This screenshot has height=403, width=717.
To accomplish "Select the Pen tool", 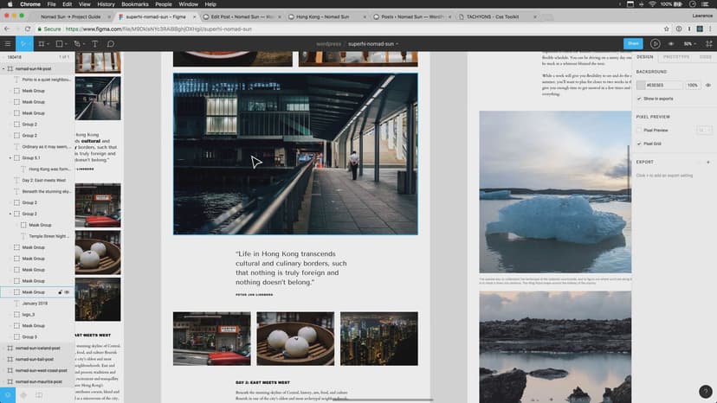I will point(78,43).
